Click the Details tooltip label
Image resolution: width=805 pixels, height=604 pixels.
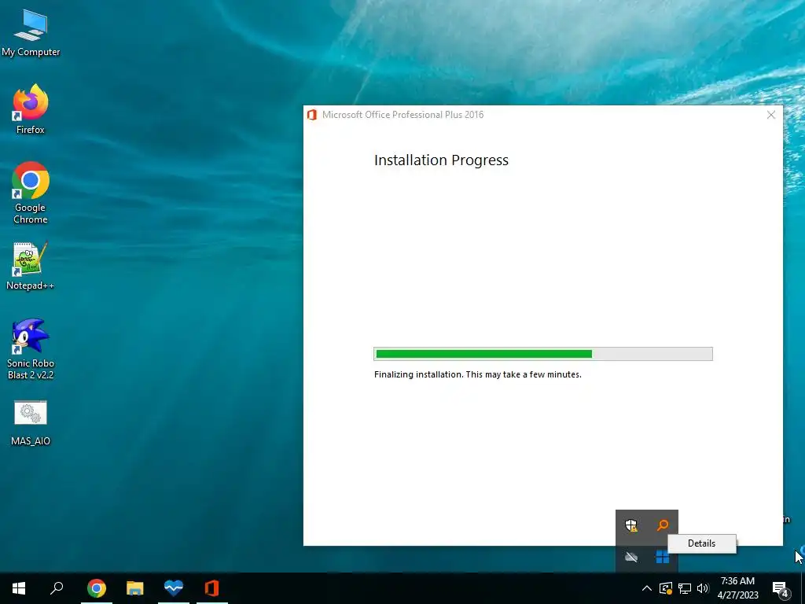click(x=701, y=543)
